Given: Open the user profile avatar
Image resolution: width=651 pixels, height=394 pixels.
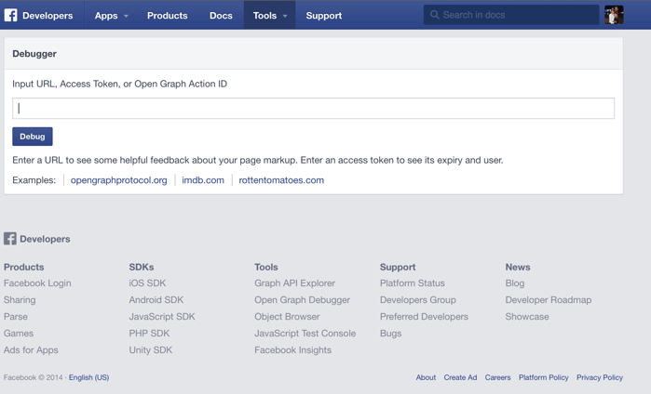Looking at the screenshot, I should coord(614,15).
